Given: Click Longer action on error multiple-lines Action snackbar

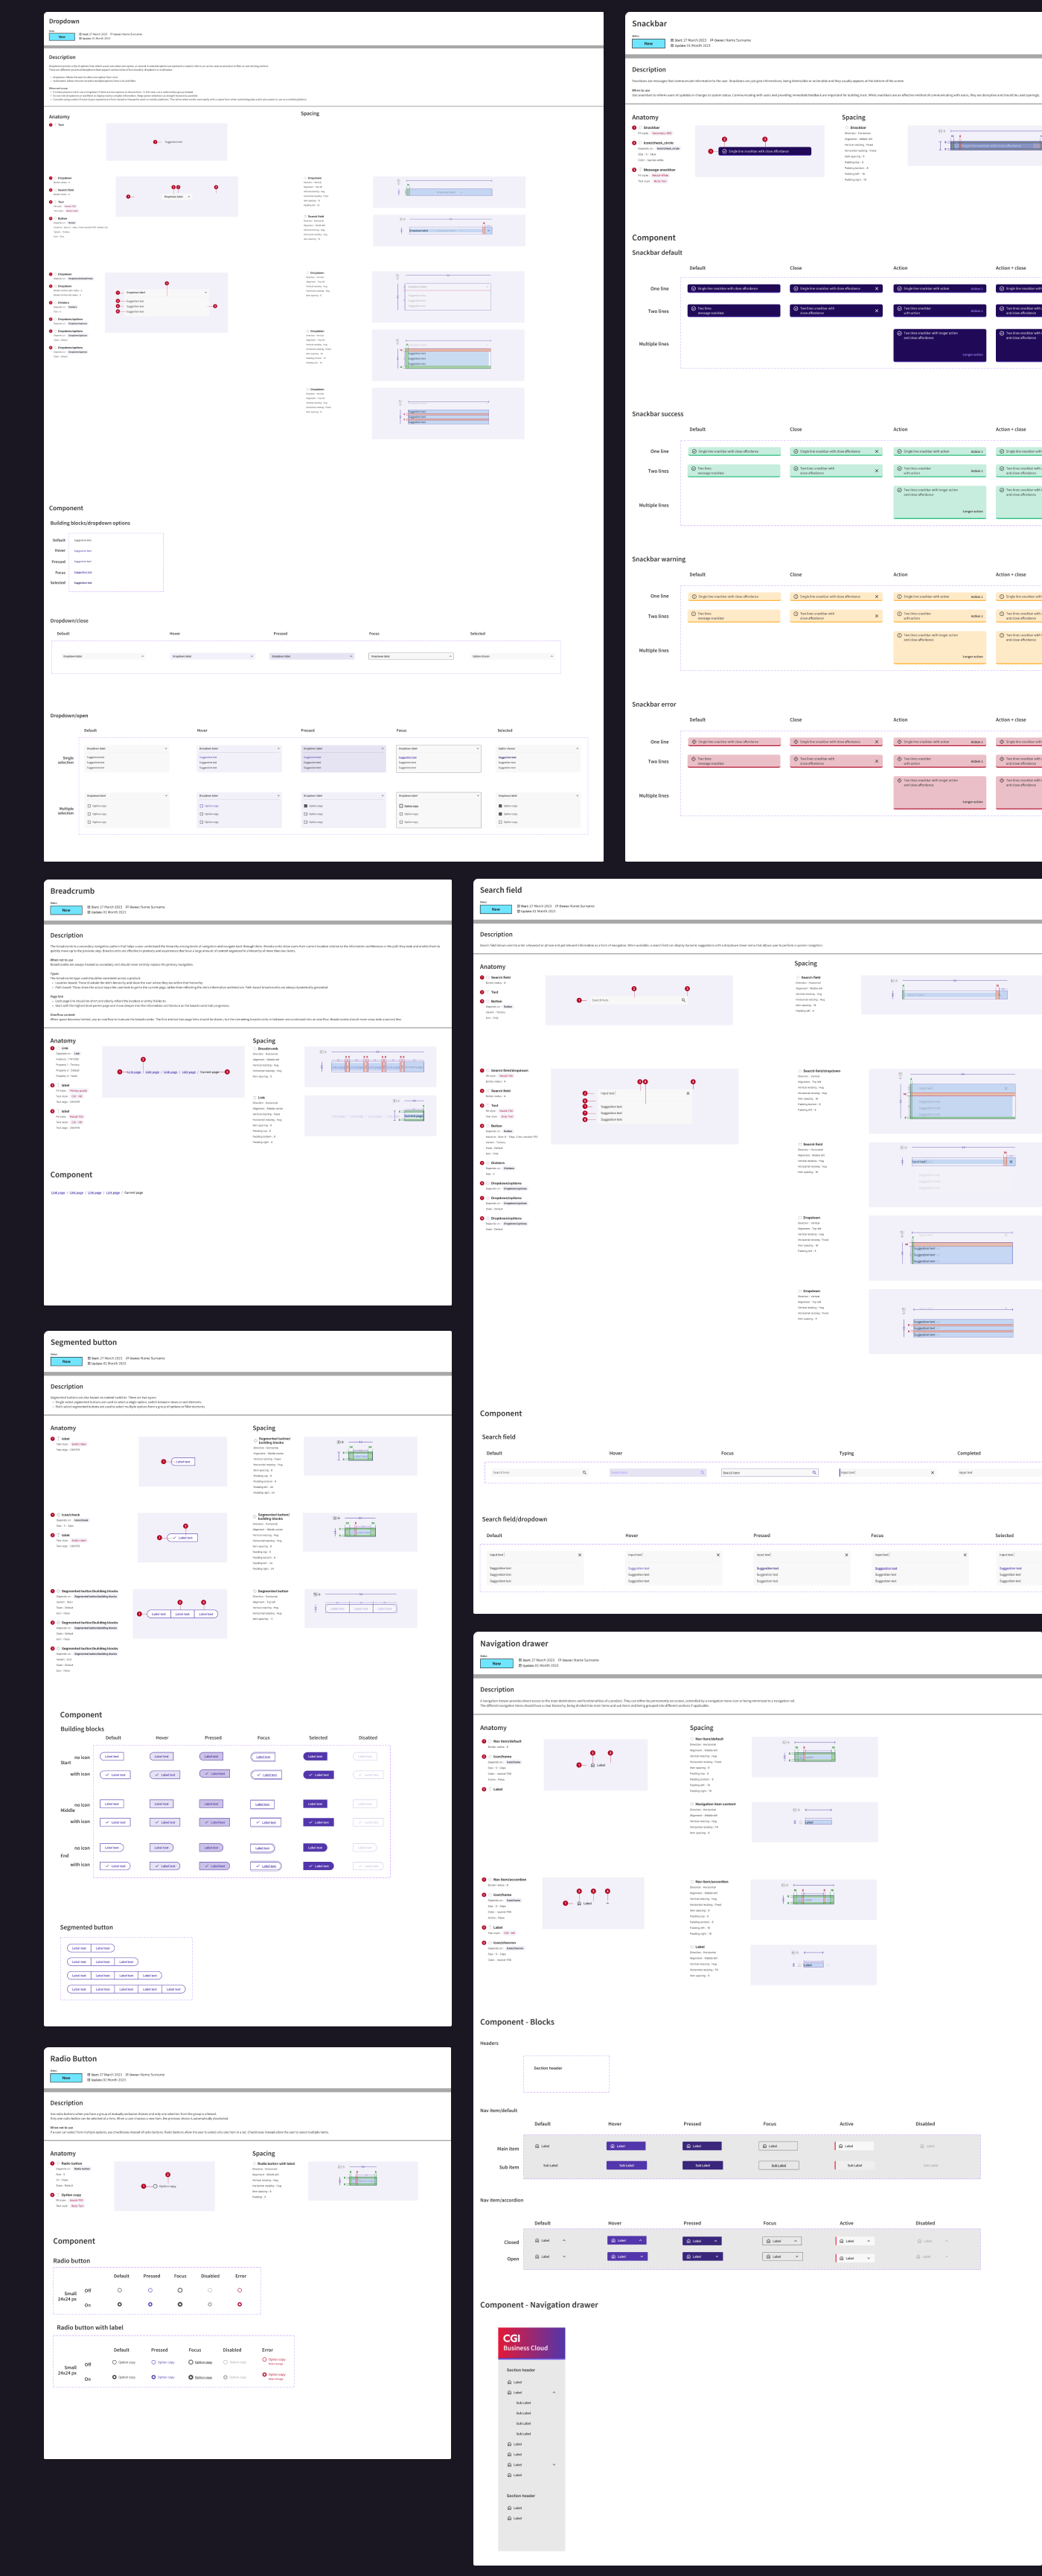Looking at the screenshot, I should click(973, 802).
